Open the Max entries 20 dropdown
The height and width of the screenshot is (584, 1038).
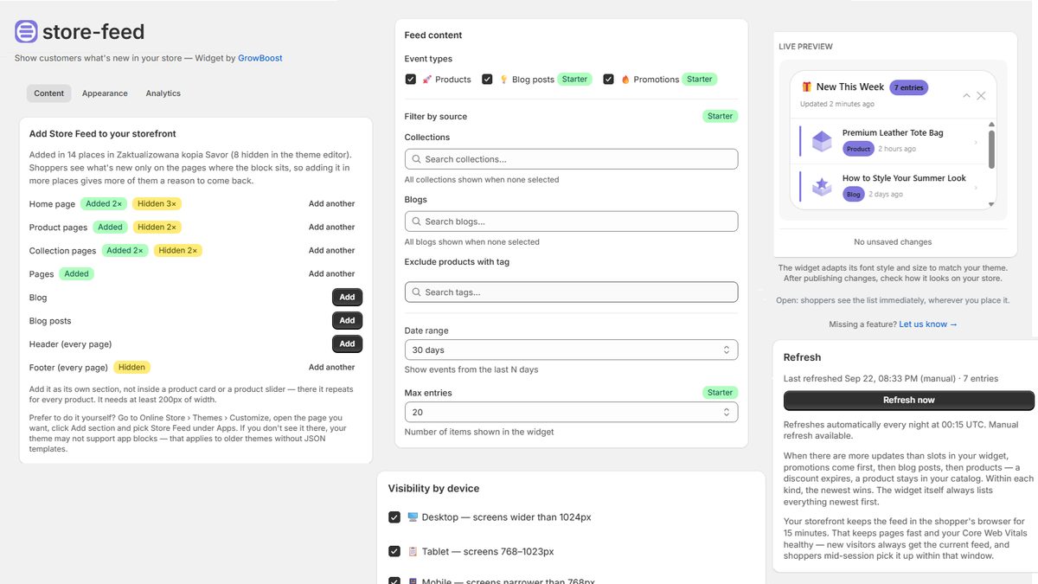pyautogui.click(x=571, y=412)
